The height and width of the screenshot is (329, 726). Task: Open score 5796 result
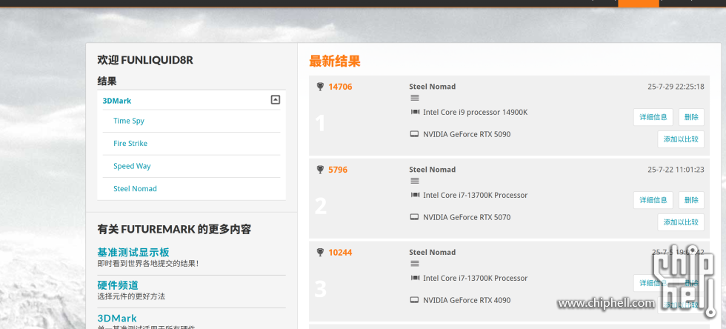(x=338, y=170)
